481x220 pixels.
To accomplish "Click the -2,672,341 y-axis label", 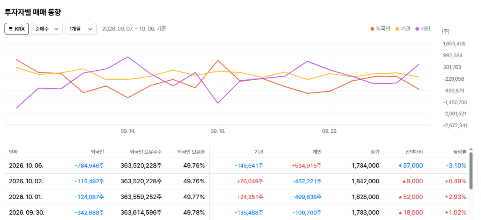I will [454, 125].
